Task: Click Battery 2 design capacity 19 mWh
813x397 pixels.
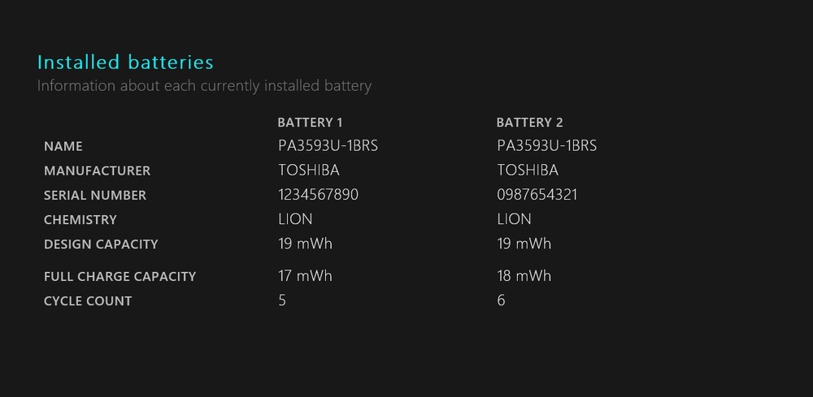Action: (524, 244)
